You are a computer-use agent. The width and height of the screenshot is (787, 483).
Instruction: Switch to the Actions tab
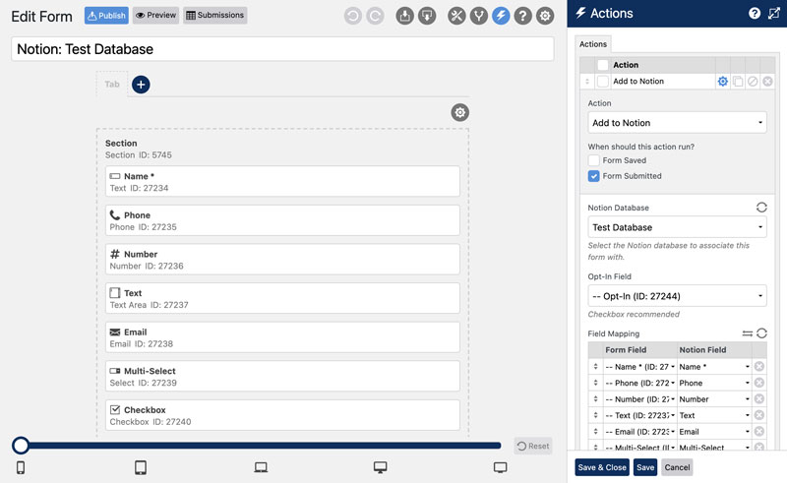coord(593,44)
